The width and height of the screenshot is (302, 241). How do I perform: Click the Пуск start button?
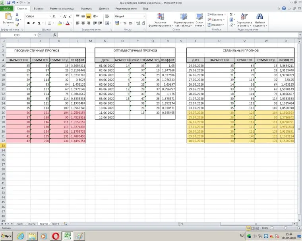(x=7, y=236)
